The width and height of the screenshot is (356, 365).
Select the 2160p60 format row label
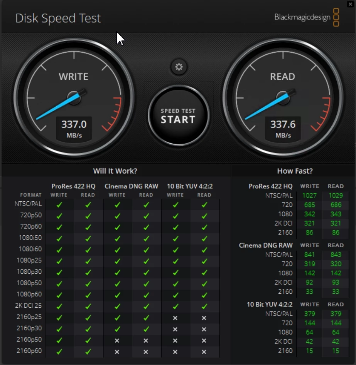click(29, 351)
